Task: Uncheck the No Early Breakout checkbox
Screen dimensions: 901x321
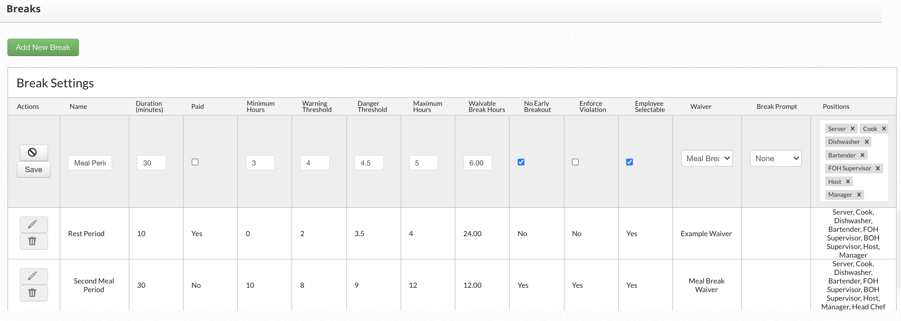Action: click(x=521, y=162)
